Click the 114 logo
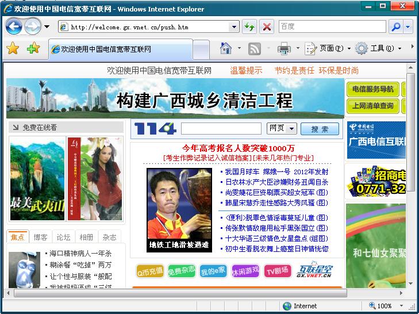This screenshot has height=314, width=419. click(155, 129)
